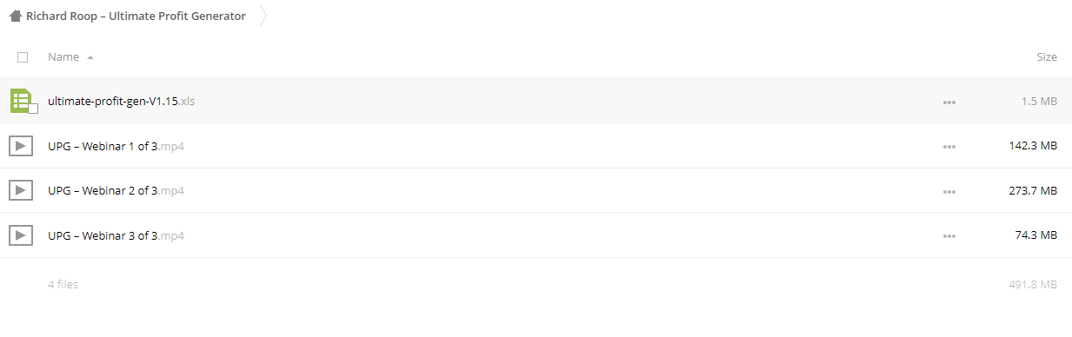Viewport: 1072px width, 337px height.
Task: Tick the checkbox on the xls file icon
Action: tap(33, 109)
